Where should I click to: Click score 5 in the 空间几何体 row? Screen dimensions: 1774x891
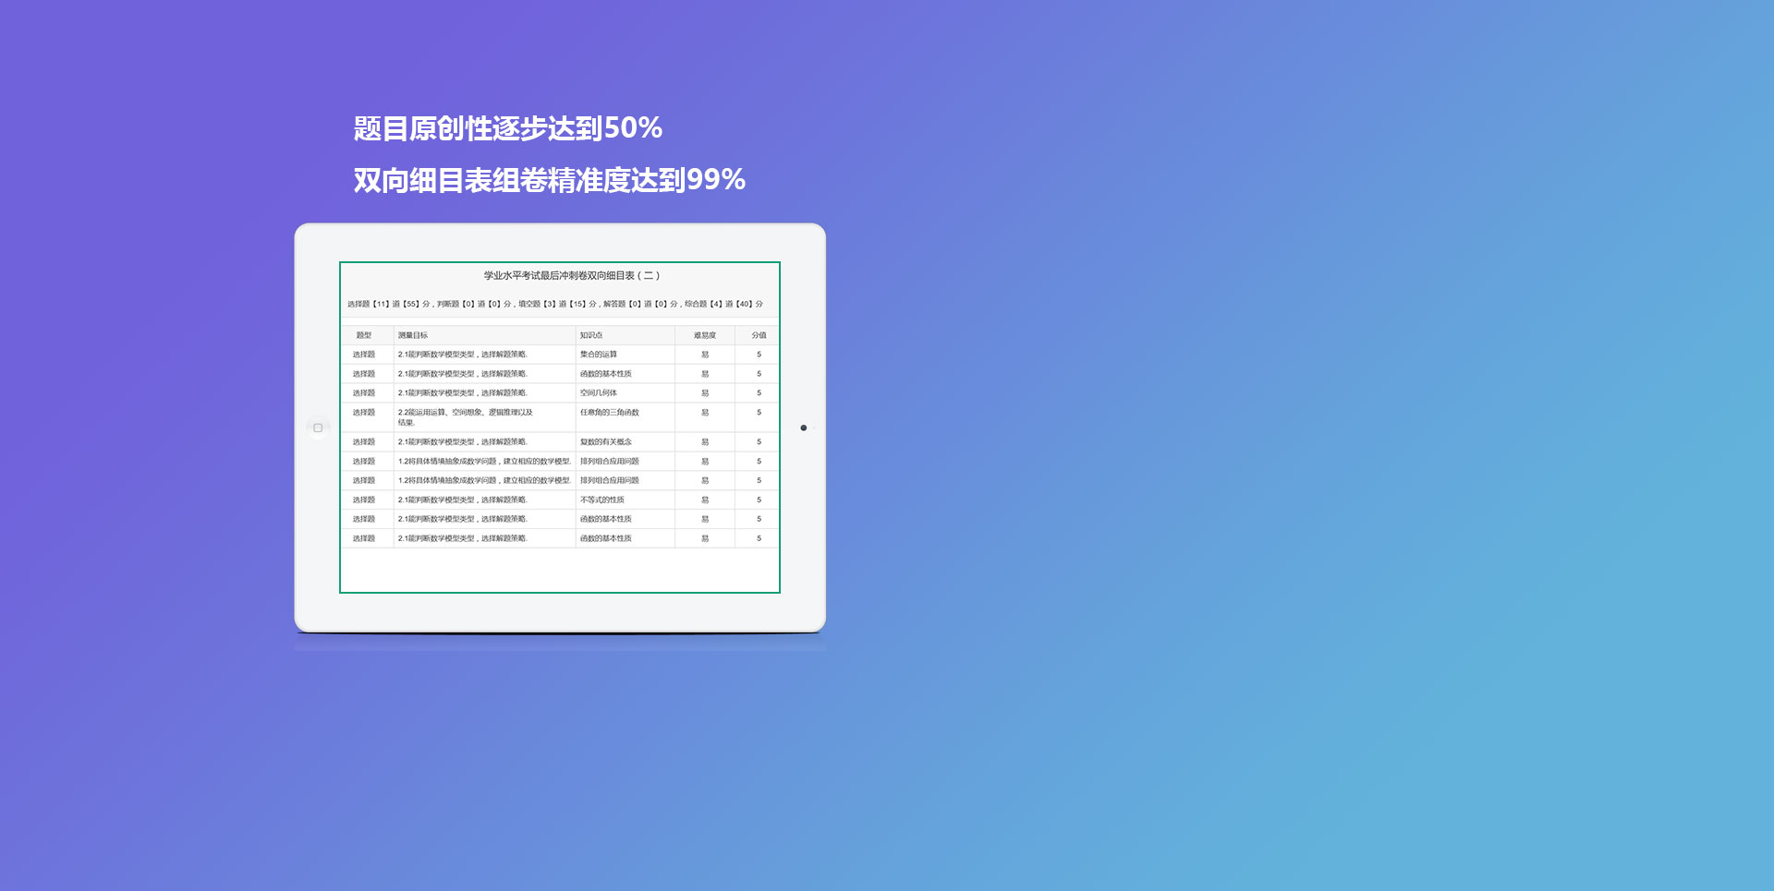click(759, 393)
